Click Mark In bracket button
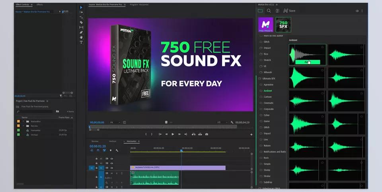The image size is (382, 192). tap(146, 134)
